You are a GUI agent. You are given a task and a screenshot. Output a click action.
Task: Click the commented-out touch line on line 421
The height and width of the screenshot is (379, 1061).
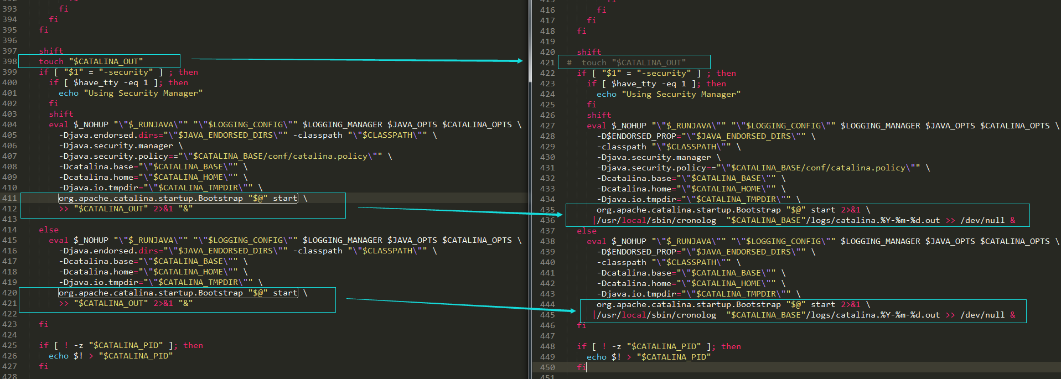(x=633, y=63)
